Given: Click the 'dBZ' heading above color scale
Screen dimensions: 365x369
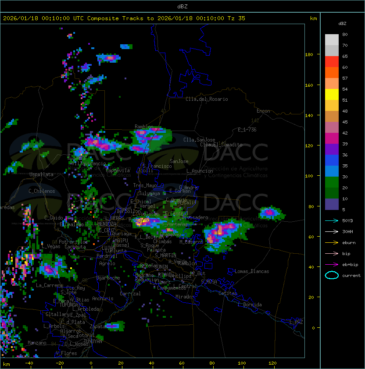Looking at the screenshot, I should pos(342,24).
